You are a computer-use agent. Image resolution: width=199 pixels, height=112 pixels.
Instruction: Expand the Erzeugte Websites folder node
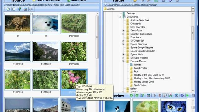coord(123,58)
